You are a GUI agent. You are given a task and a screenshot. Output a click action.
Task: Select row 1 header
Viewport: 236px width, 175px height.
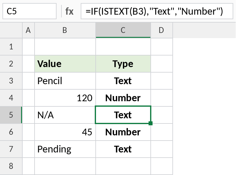coord(11,47)
